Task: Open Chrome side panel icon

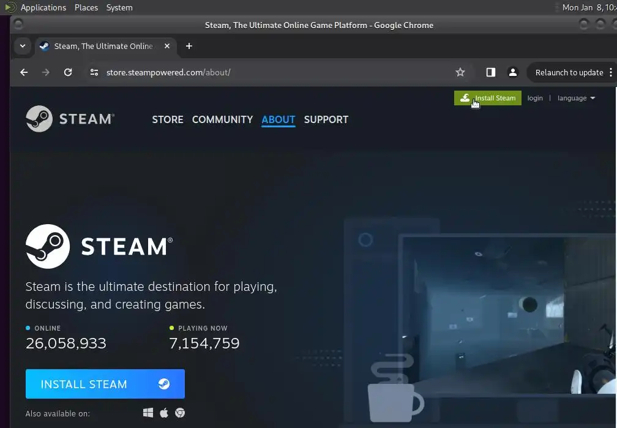Action: click(x=491, y=72)
